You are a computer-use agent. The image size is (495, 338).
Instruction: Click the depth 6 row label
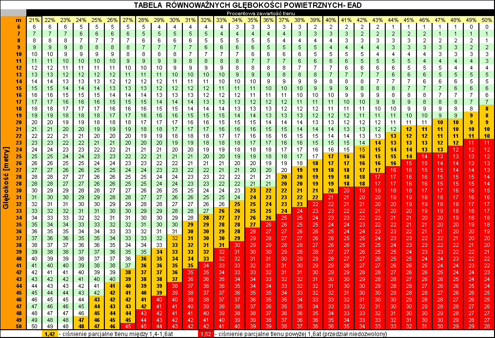tap(19, 27)
